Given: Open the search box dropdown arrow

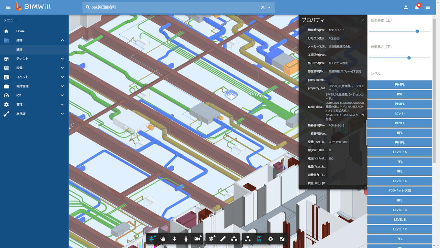Looking at the screenshot, I should pos(269,7).
